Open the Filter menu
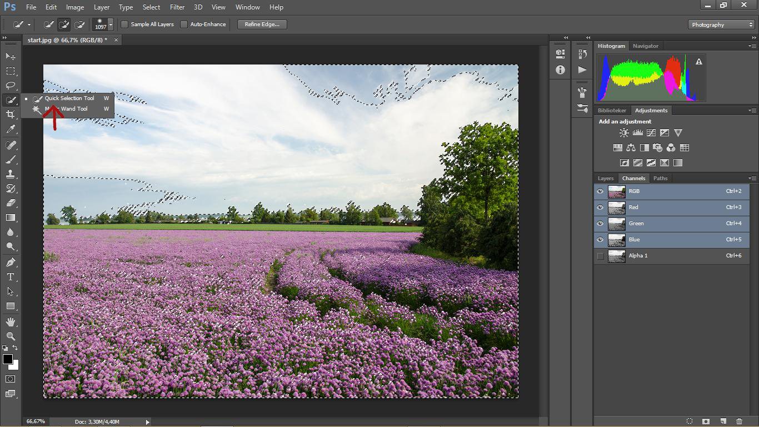759x427 pixels. click(x=177, y=7)
